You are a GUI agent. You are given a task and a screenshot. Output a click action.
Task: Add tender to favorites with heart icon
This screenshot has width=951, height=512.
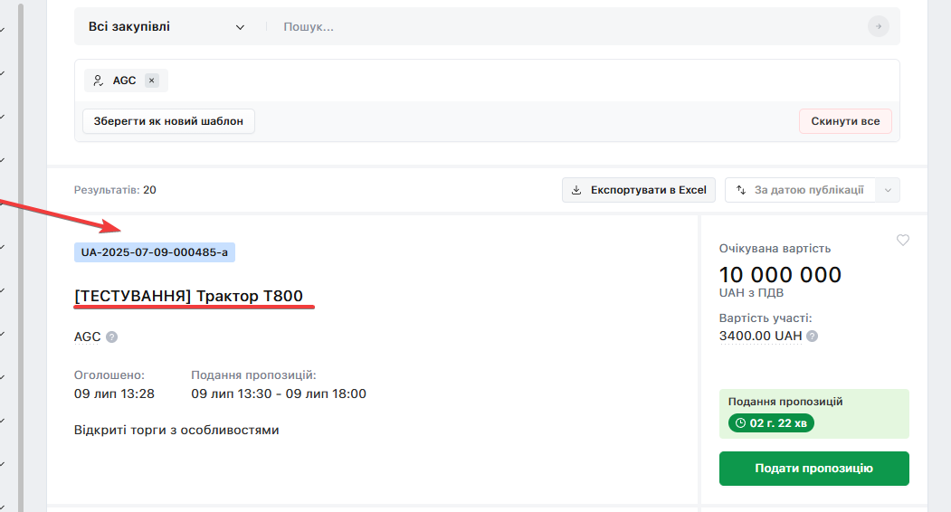(x=902, y=240)
